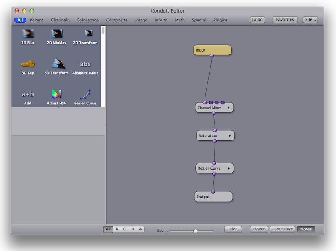Enable the Live Select toggle

282,229
